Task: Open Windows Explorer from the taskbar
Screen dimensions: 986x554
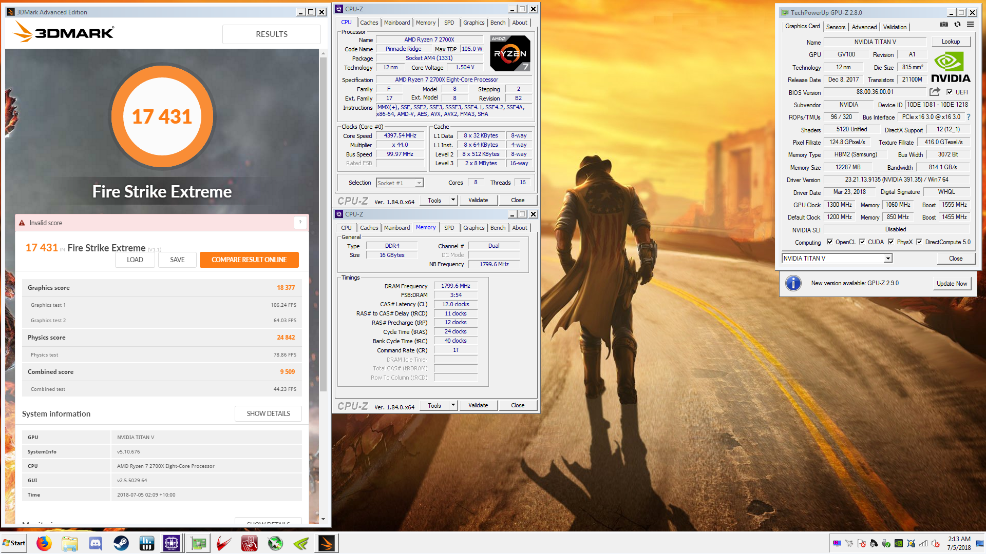Action: tap(70, 543)
